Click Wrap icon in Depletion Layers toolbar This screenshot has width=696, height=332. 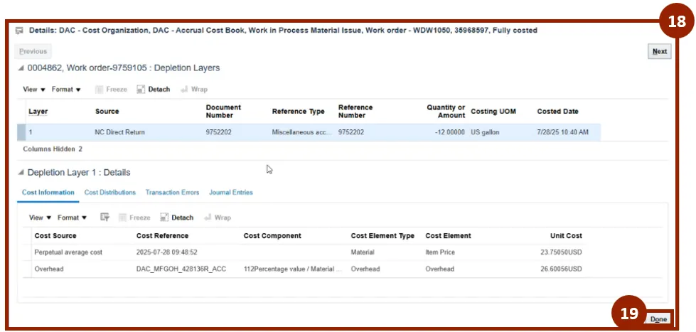185,90
